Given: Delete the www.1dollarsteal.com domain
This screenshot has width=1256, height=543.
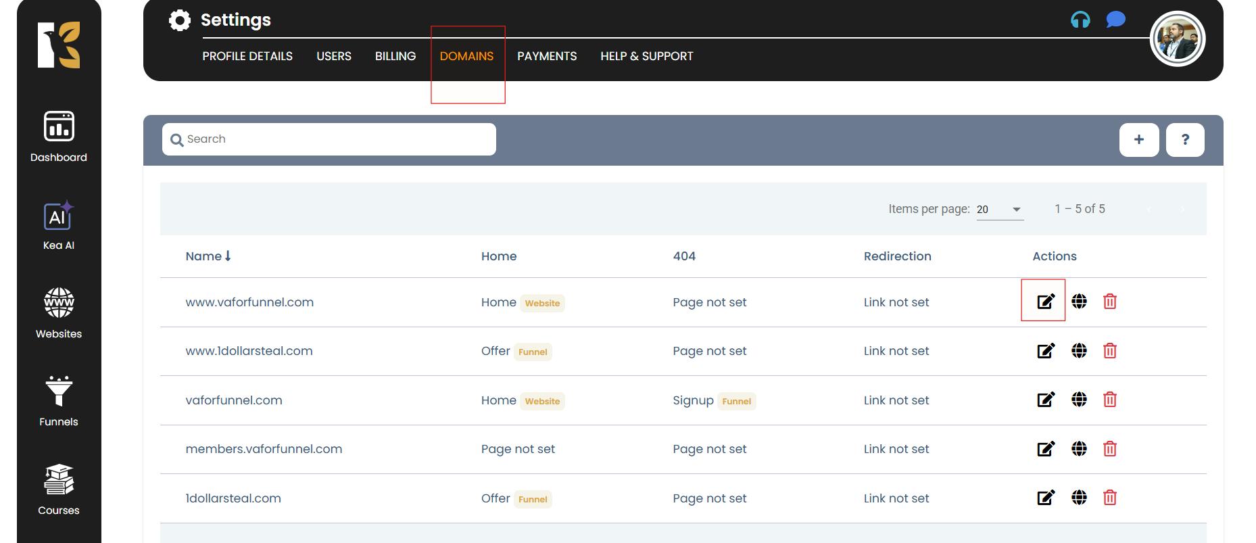Looking at the screenshot, I should click(1109, 351).
